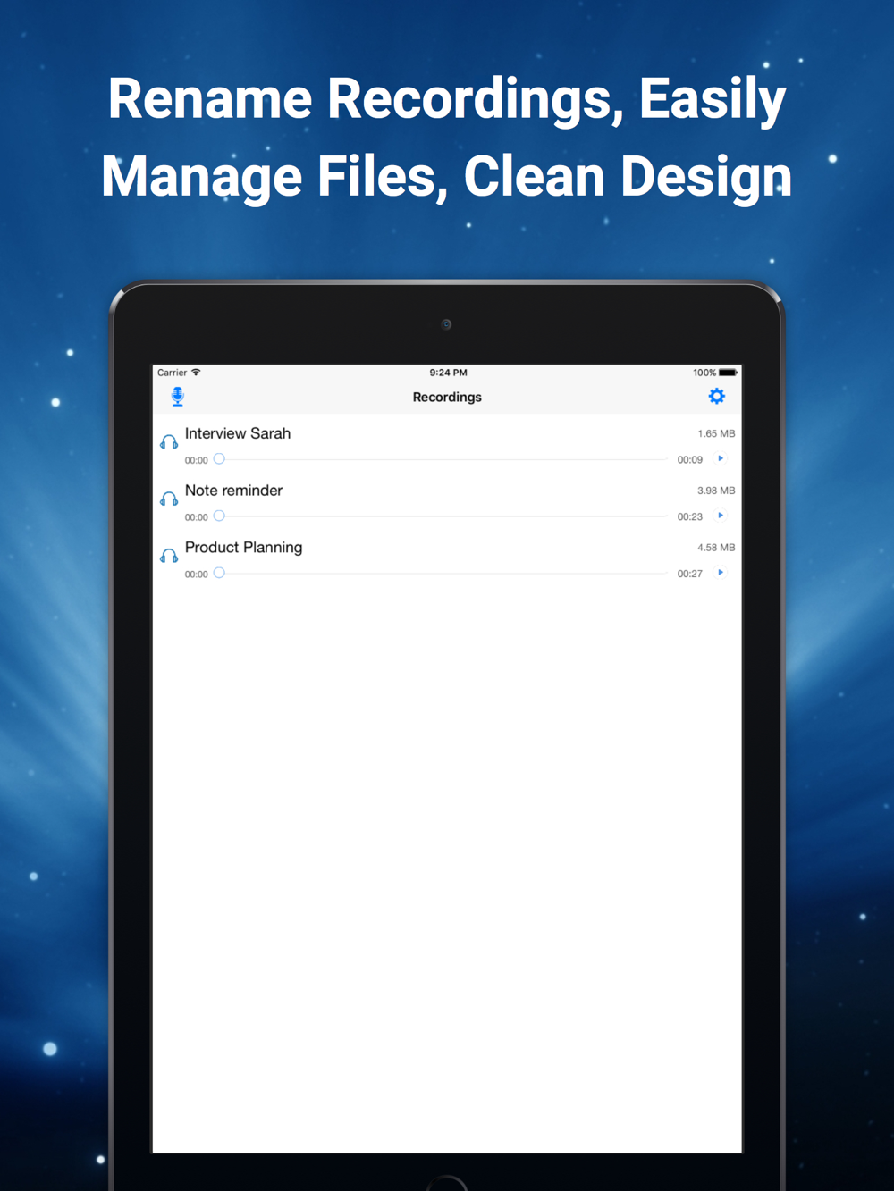Click the 4.58 MB file size
894x1191 pixels.
pos(716,548)
